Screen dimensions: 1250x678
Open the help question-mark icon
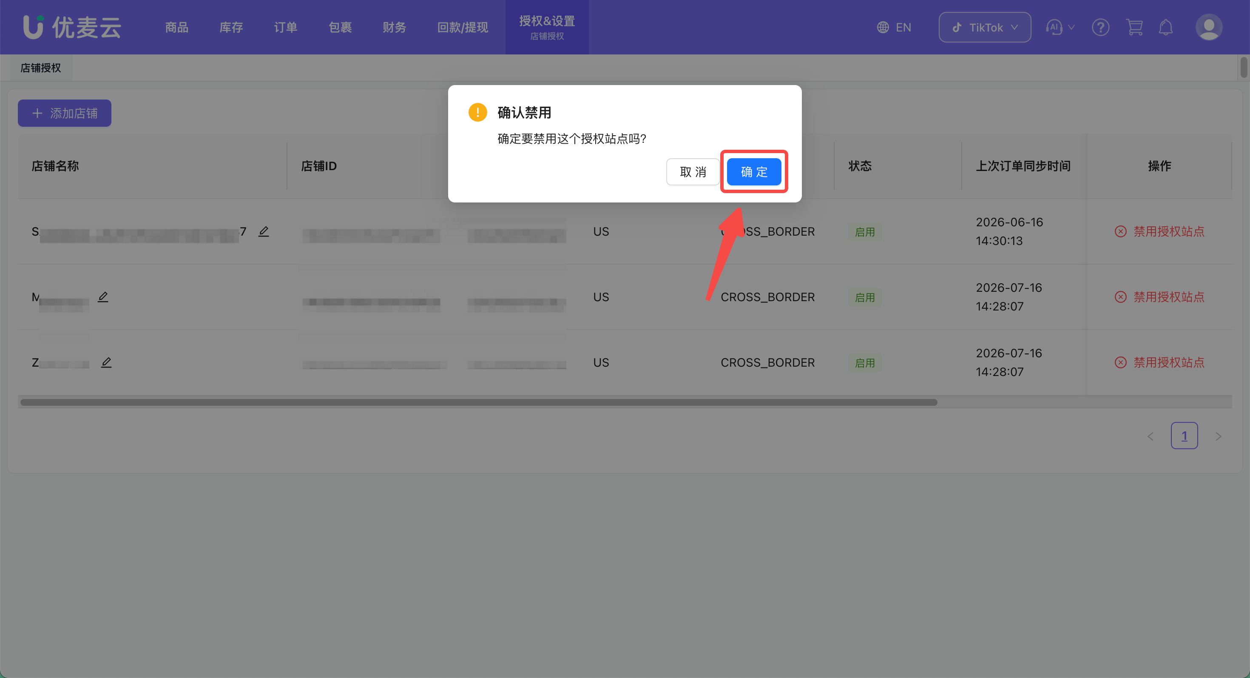click(1100, 27)
